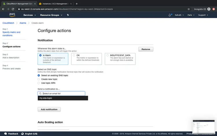Click the Feedback speech bubble icon
Viewport: 217px width, 136px height.
pyautogui.click(x=5, y=134)
